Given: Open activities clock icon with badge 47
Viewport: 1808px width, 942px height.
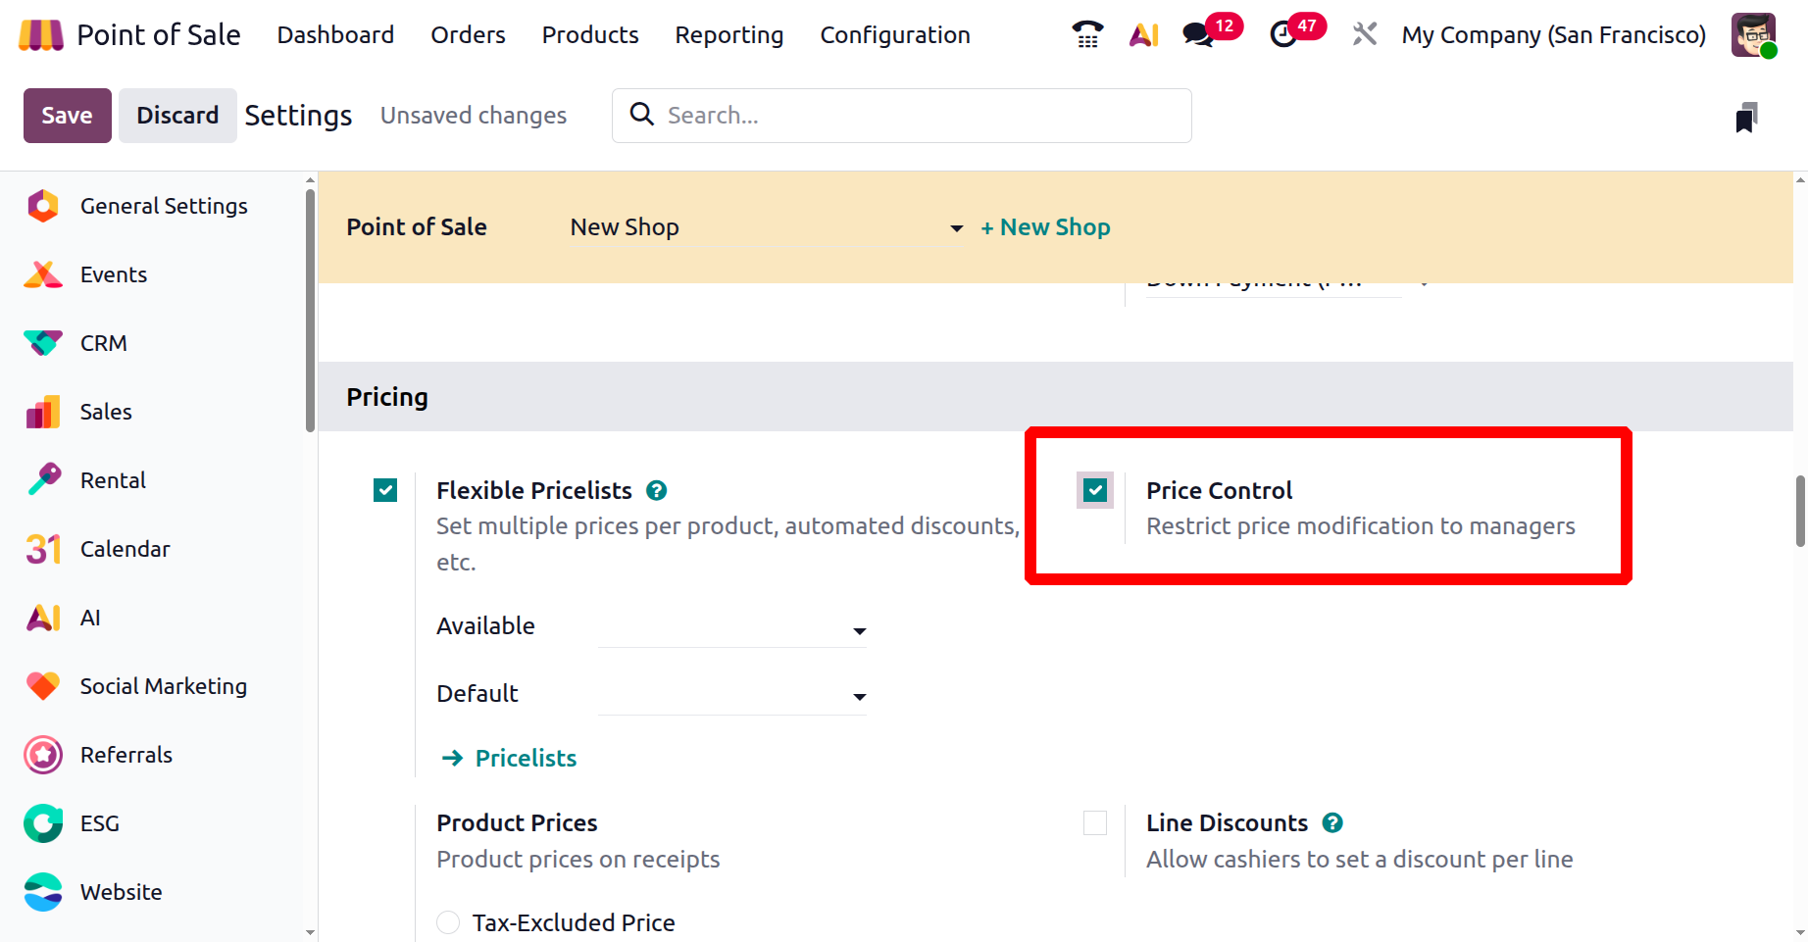Looking at the screenshot, I should pos(1283,34).
